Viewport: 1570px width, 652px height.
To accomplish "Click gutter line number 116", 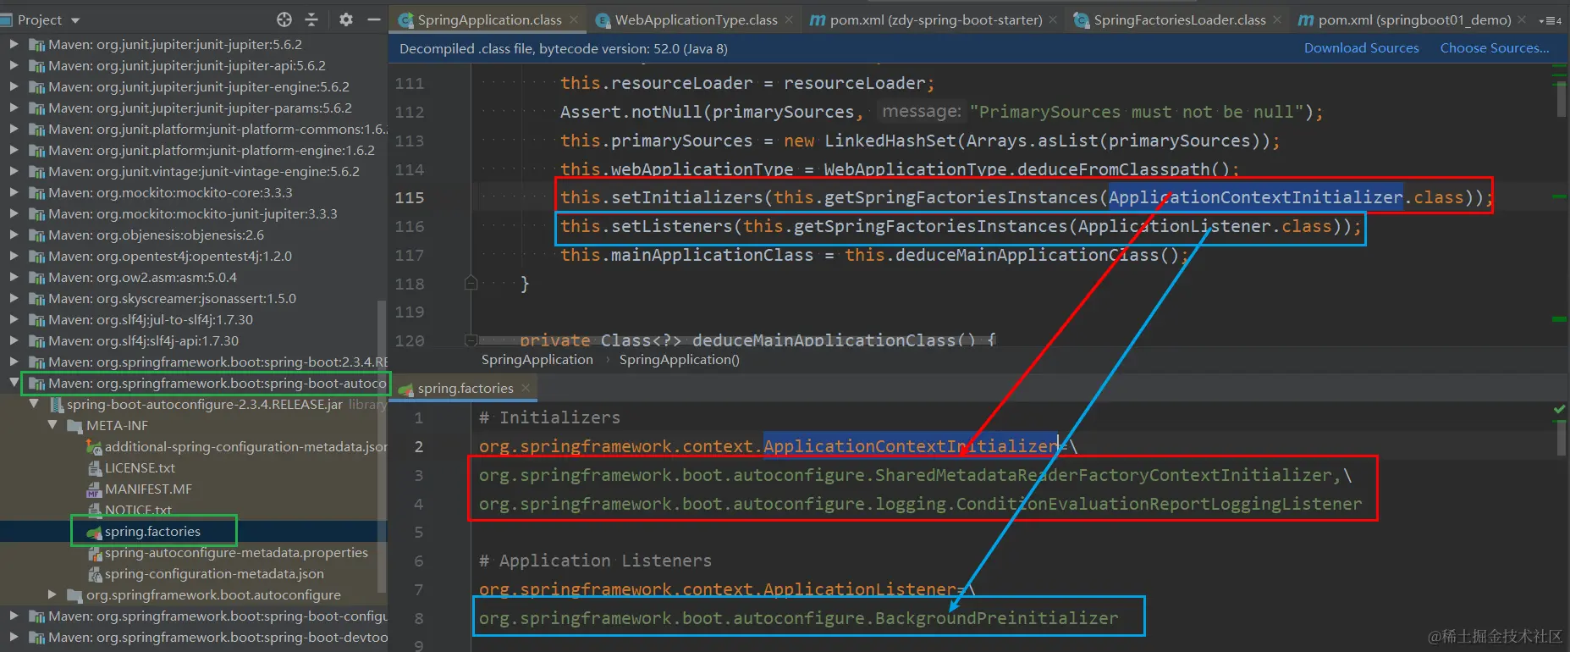I will click(x=410, y=226).
